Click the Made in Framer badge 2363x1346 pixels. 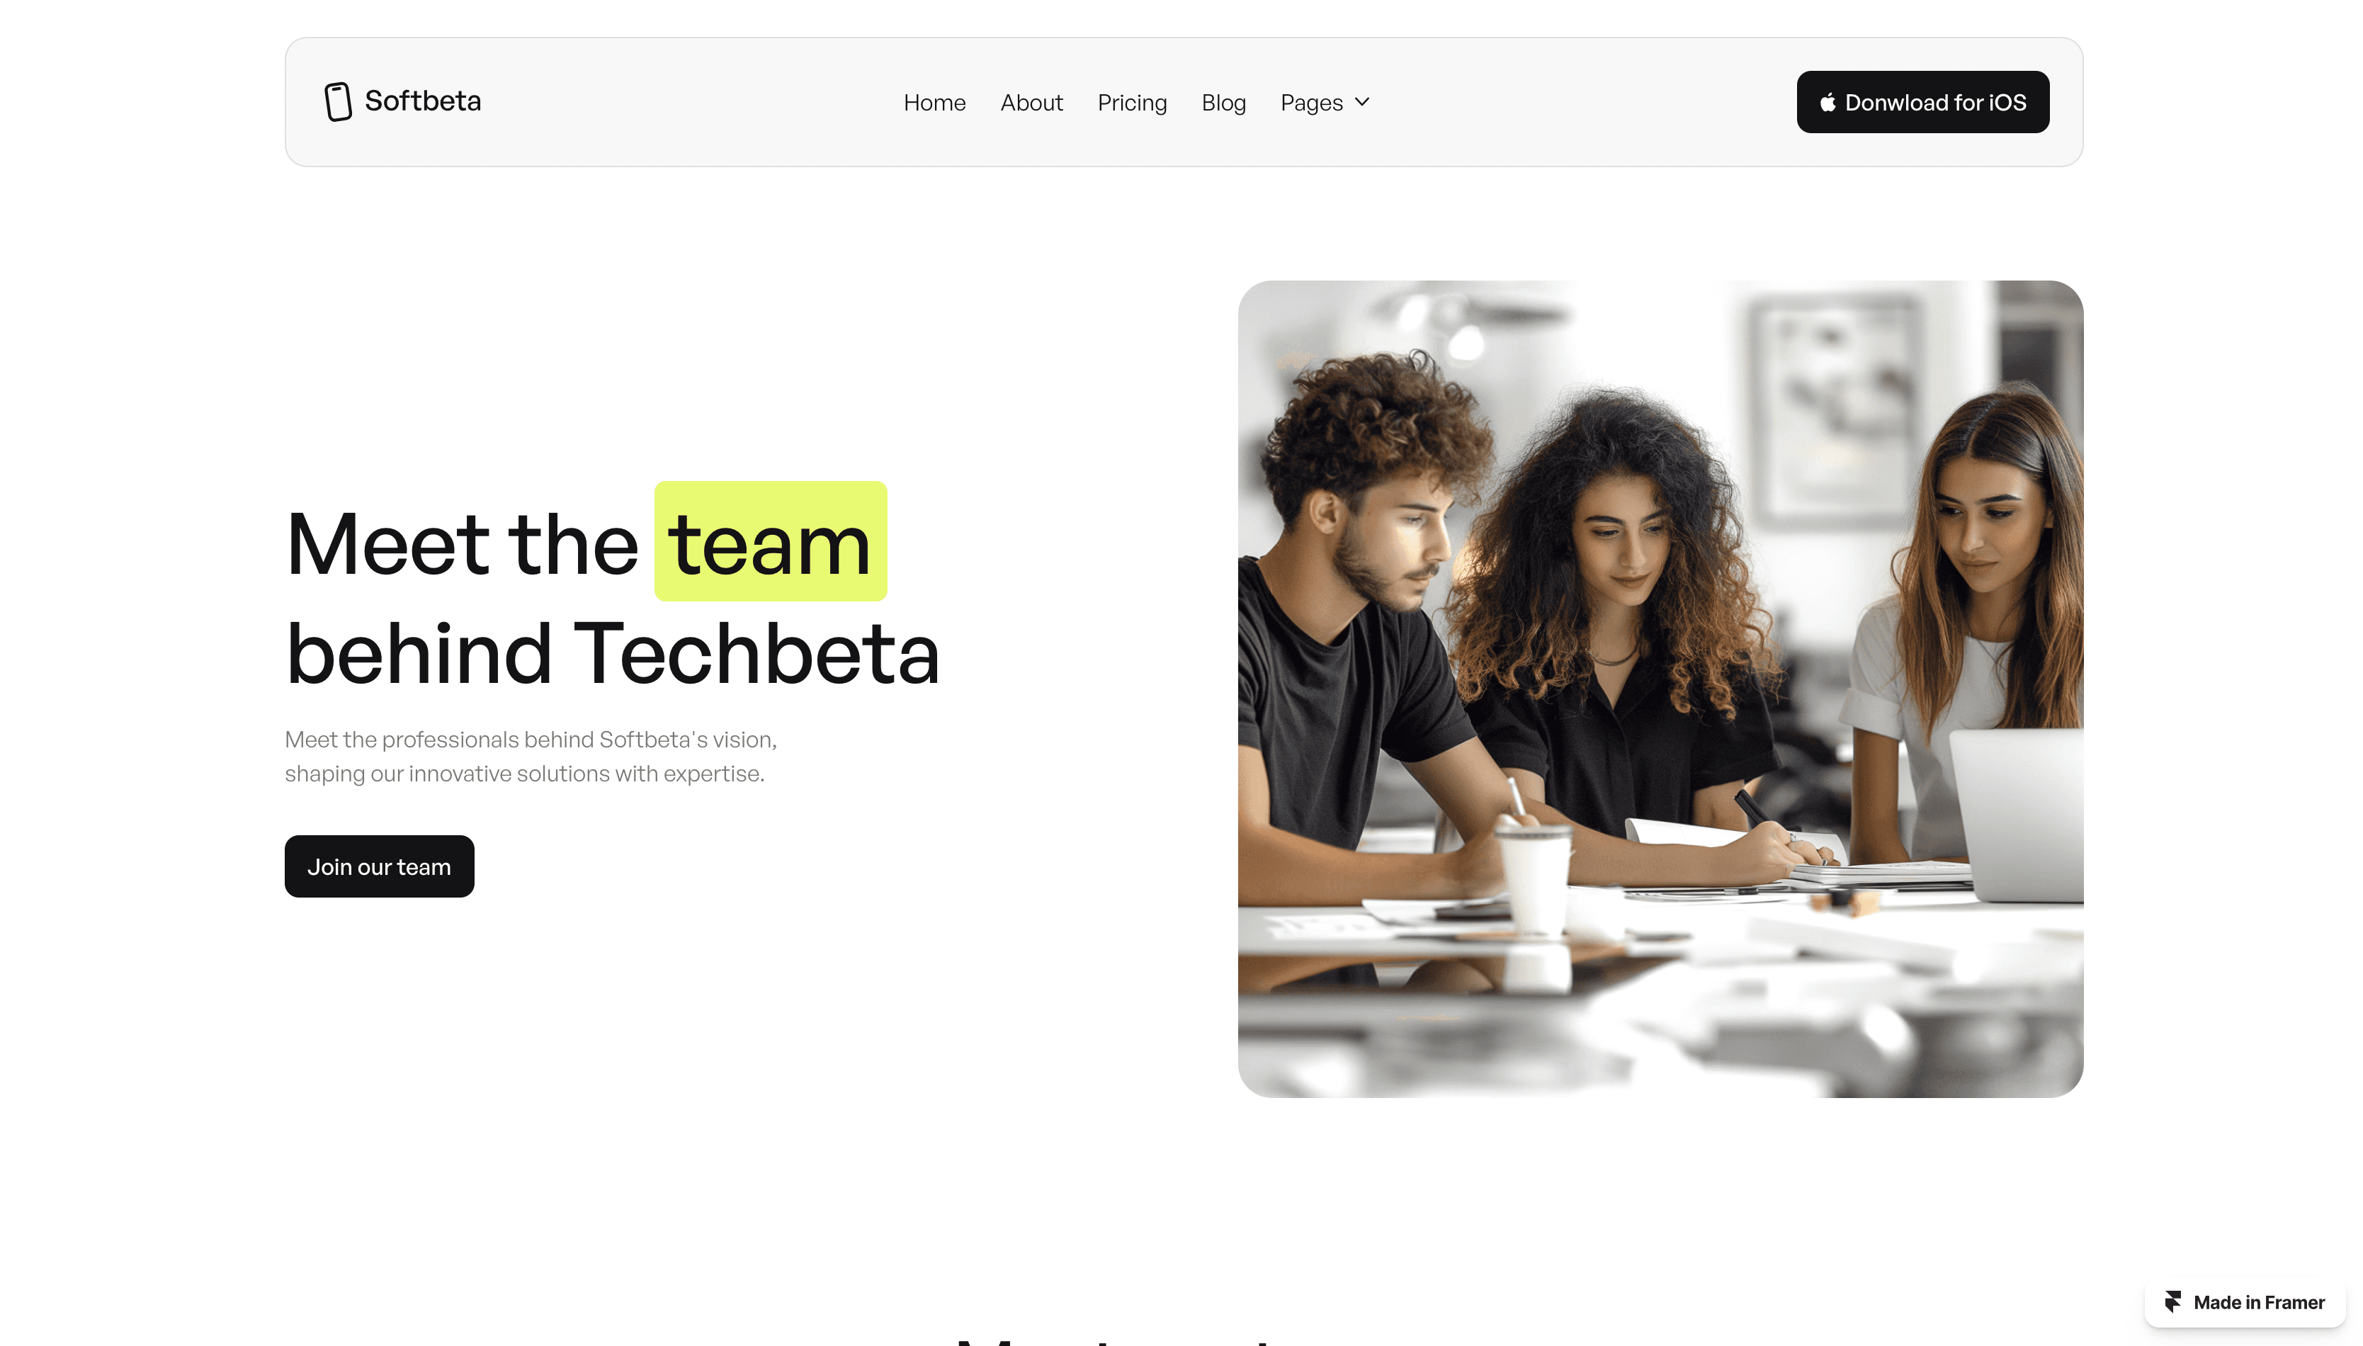tap(2244, 1301)
